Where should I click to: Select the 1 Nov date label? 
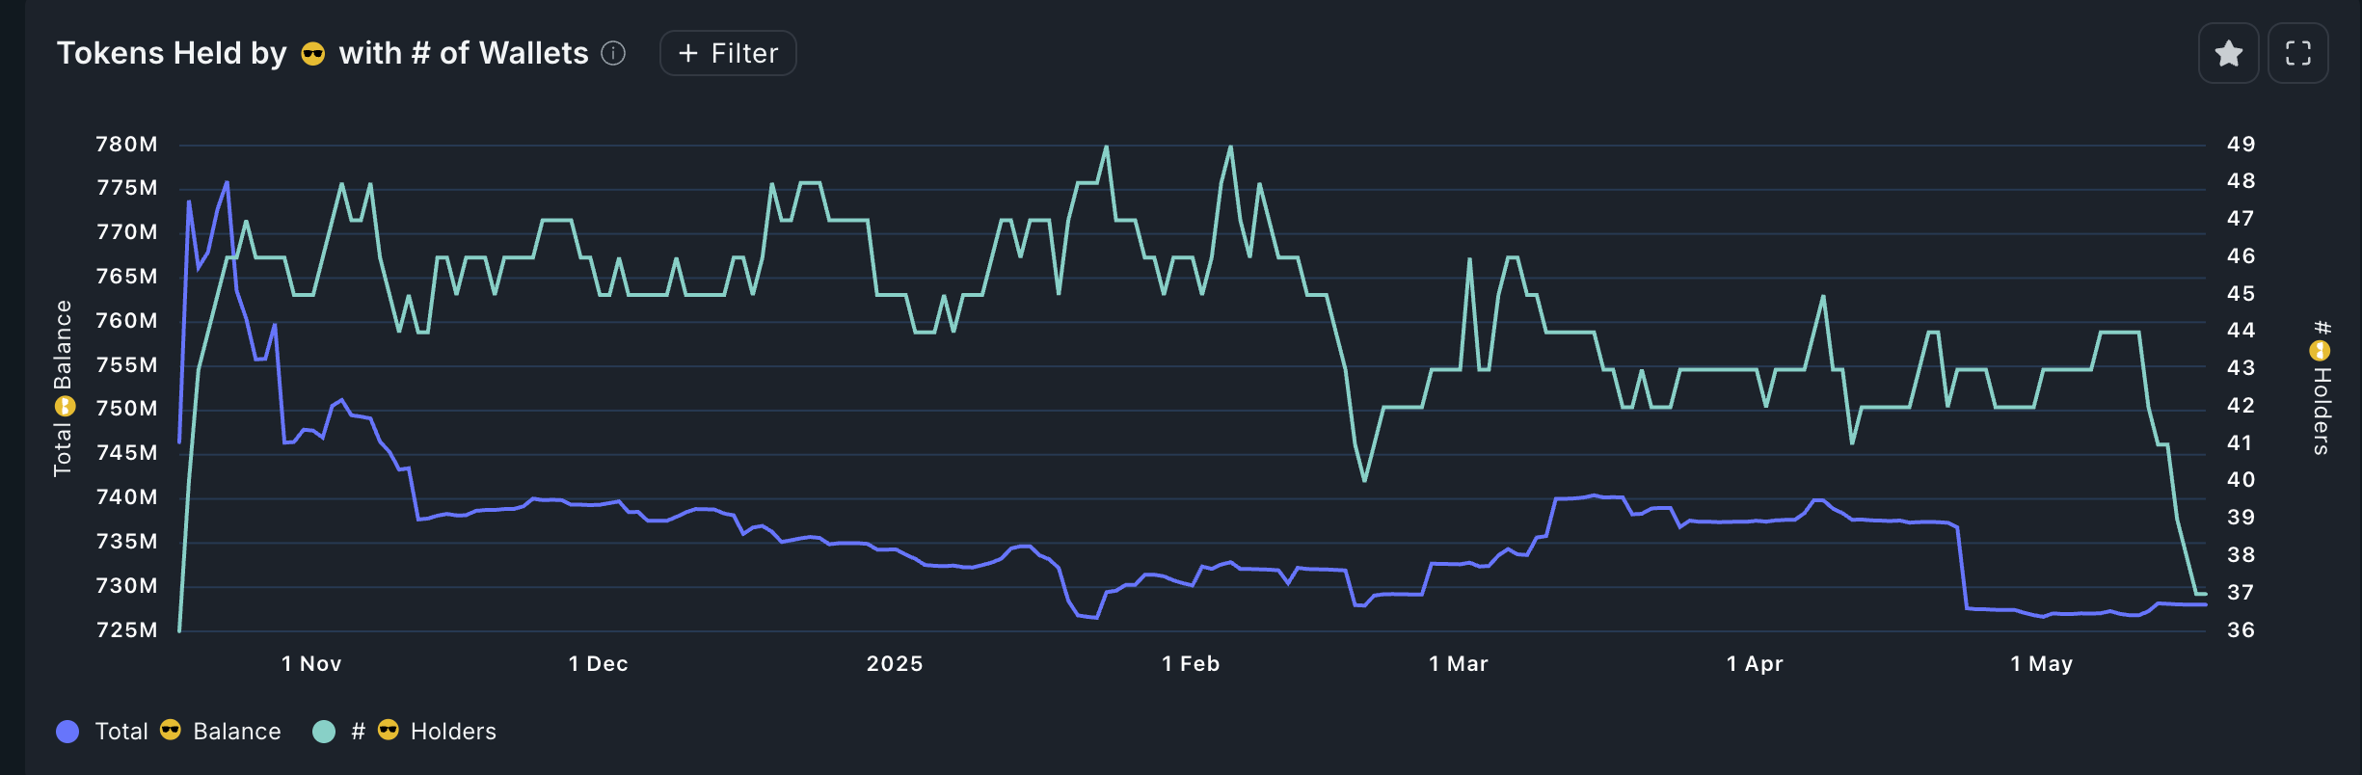311,663
